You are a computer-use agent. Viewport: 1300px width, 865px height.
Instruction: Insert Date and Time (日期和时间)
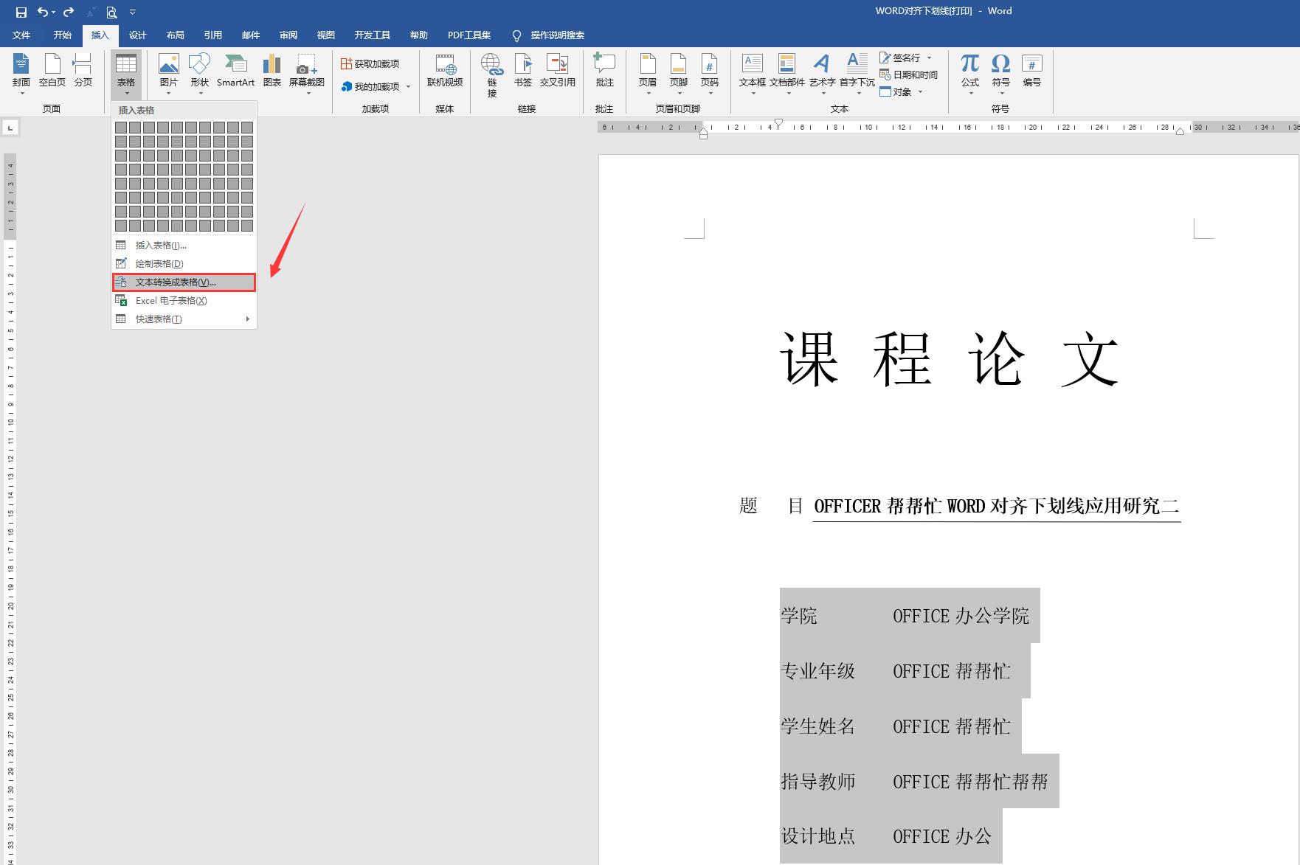point(908,74)
